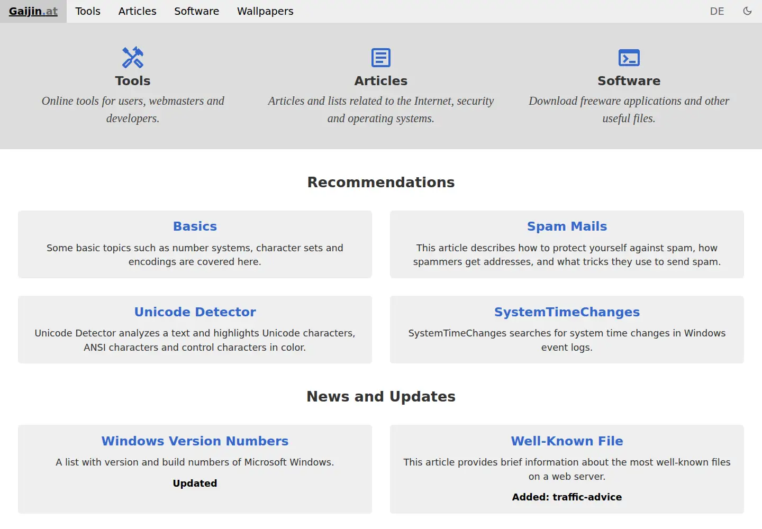Click the 'SystemTimeChanges searches for' description
The width and height of the screenshot is (762, 529).
[567, 340]
